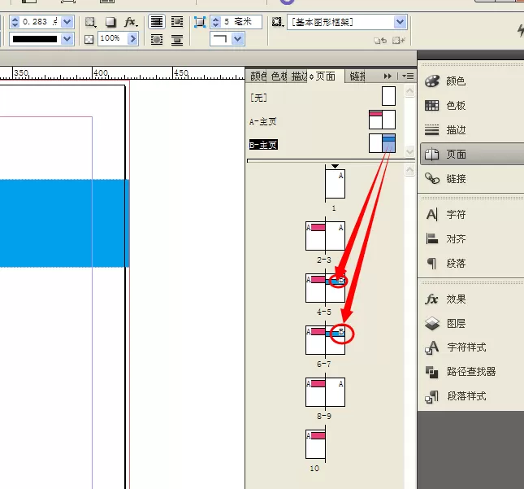
Task: Click the blue rectangle on canvas
Action: (x=63, y=223)
